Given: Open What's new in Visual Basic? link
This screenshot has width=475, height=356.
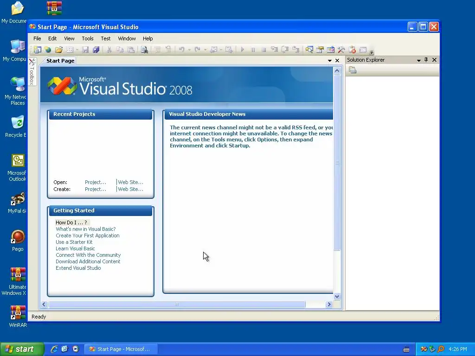Looking at the screenshot, I should pyautogui.click(x=86, y=229).
